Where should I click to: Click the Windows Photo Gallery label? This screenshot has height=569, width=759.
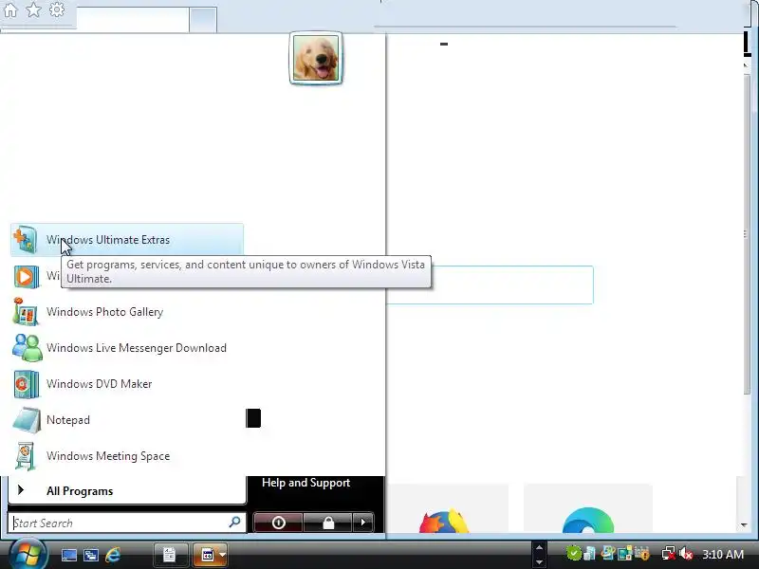pos(104,312)
